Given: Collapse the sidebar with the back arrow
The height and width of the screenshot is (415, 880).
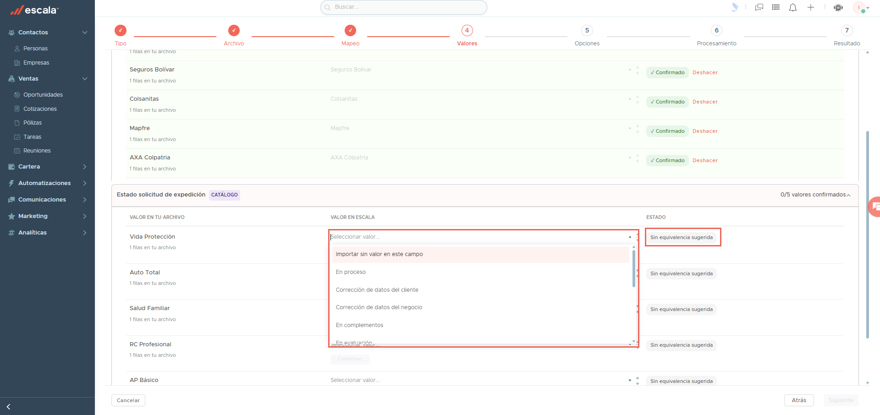Looking at the screenshot, I should pyautogui.click(x=8, y=407).
